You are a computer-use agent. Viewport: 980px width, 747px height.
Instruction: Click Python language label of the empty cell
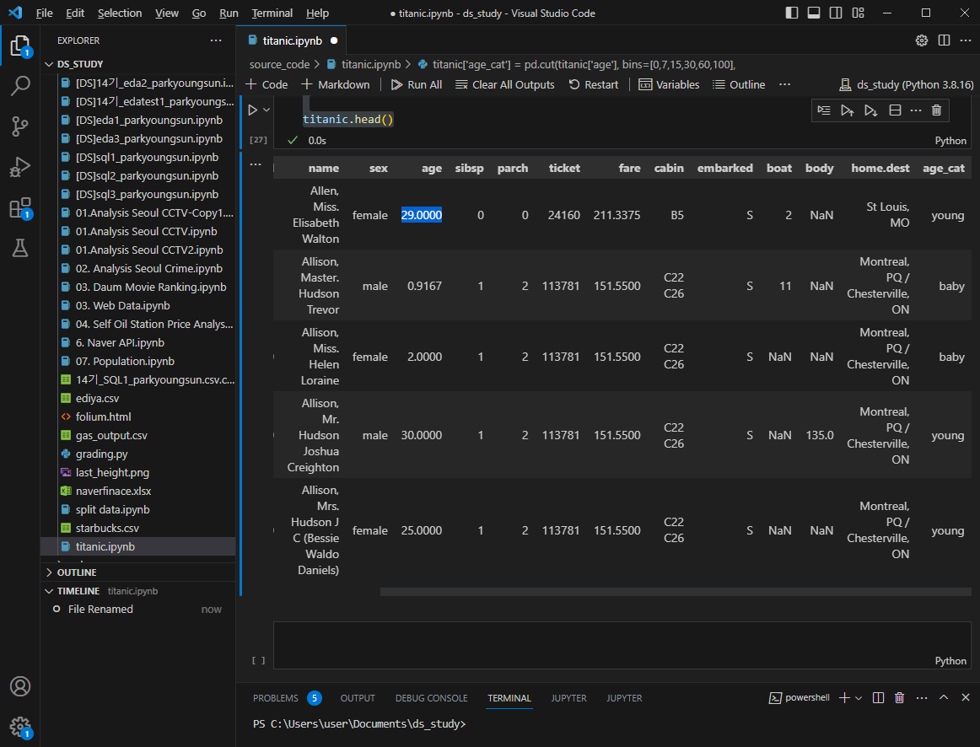950,661
